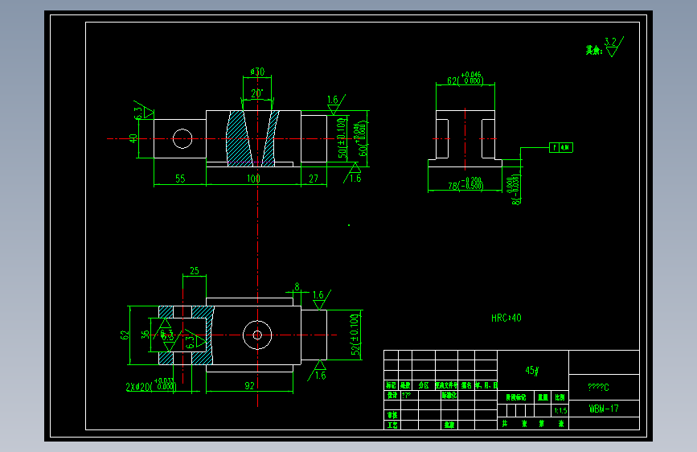Image resolution: width=697 pixels, height=452 pixels.
Task: Select the 25 dimension text
Action: (x=195, y=270)
